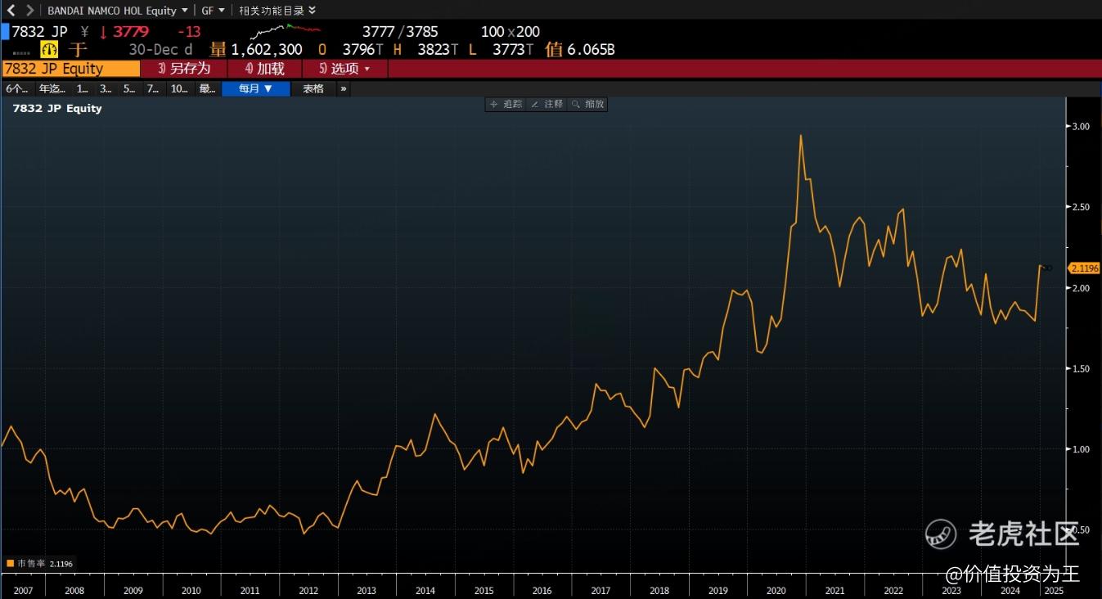Select the 年迄今 year-to-date range tab
Image resolution: width=1102 pixels, height=599 pixels.
(52, 88)
